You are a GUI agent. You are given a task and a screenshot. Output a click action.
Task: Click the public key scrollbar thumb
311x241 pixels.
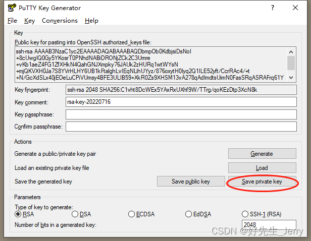291,63
